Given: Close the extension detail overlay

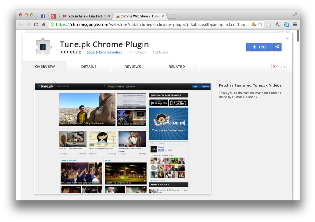Looking at the screenshot, I should point(287,38).
